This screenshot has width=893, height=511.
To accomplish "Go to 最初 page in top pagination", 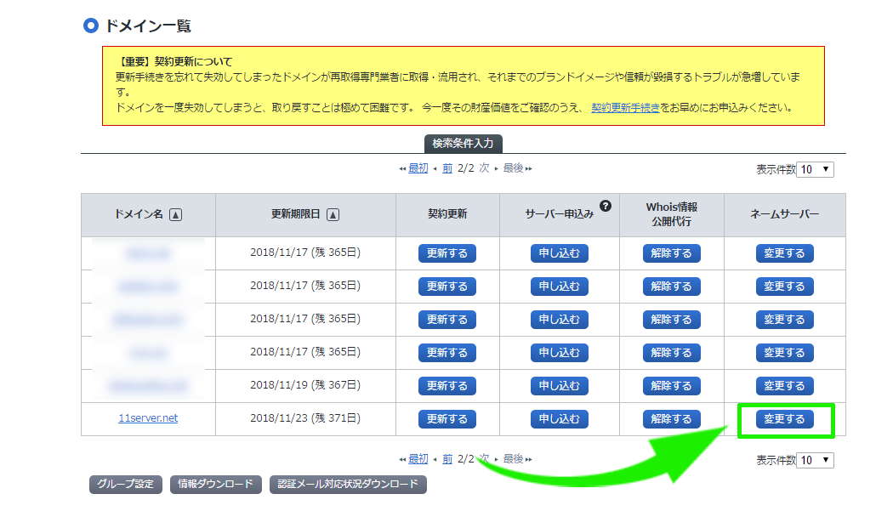I will [x=418, y=168].
